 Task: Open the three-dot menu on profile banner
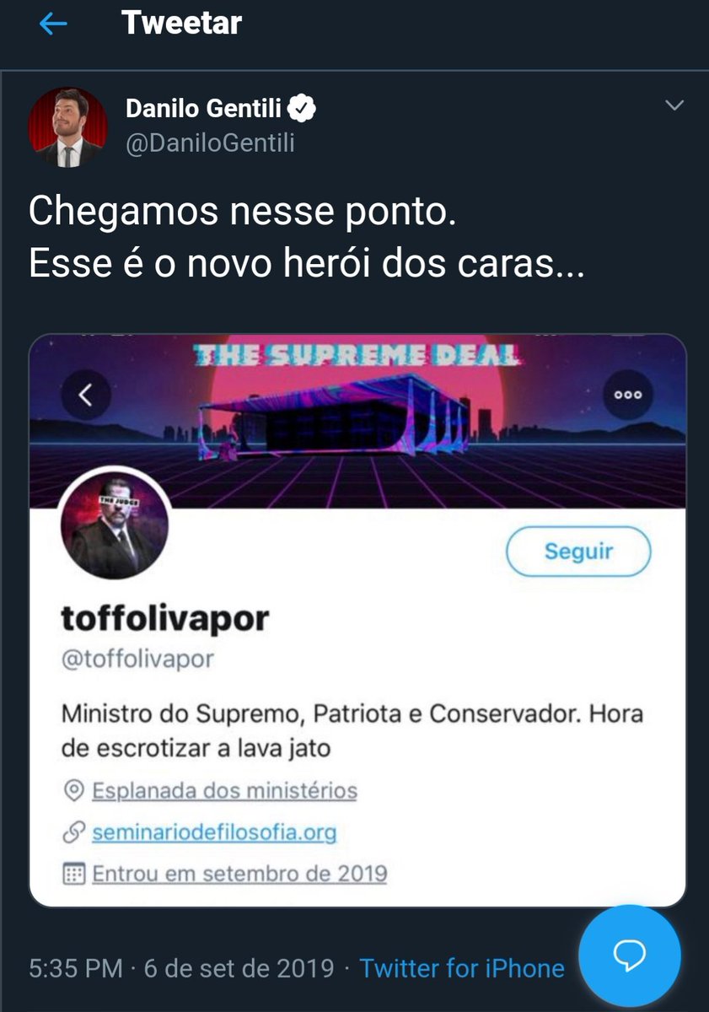(628, 394)
